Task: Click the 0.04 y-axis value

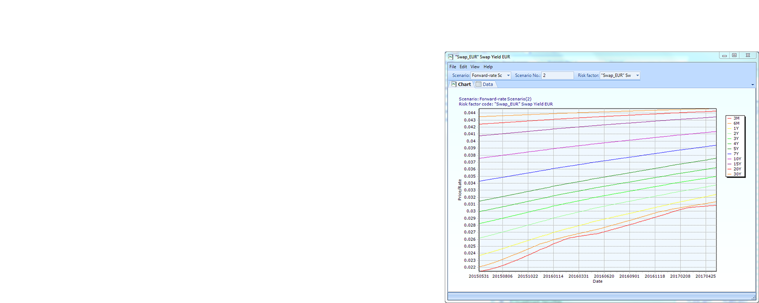Action: pos(471,141)
